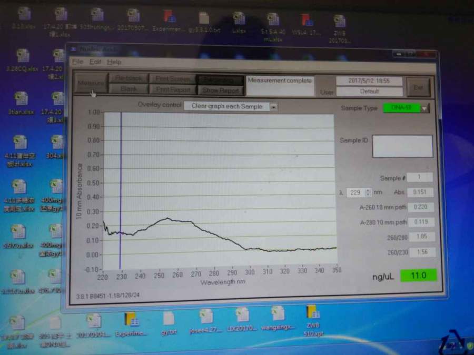This screenshot has width=474, height=355.
Task: Click the Measure button
Action: pos(91,83)
